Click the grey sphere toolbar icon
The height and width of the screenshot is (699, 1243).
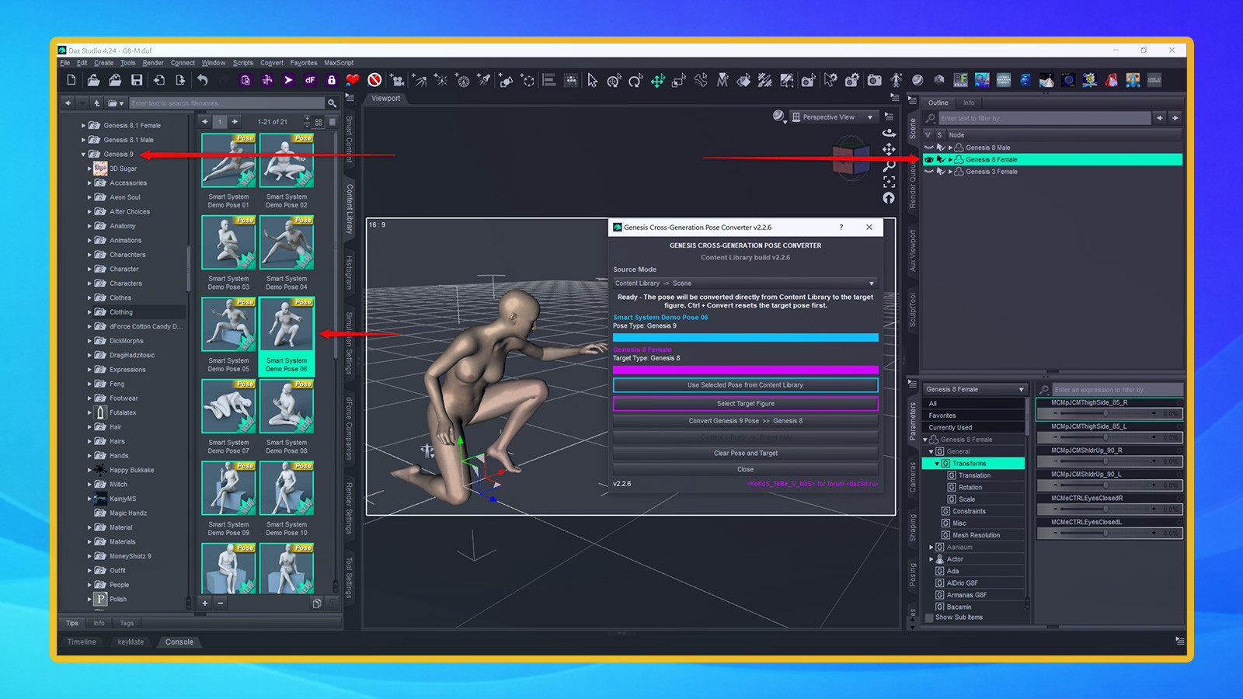pyautogui.click(x=917, y=80)
